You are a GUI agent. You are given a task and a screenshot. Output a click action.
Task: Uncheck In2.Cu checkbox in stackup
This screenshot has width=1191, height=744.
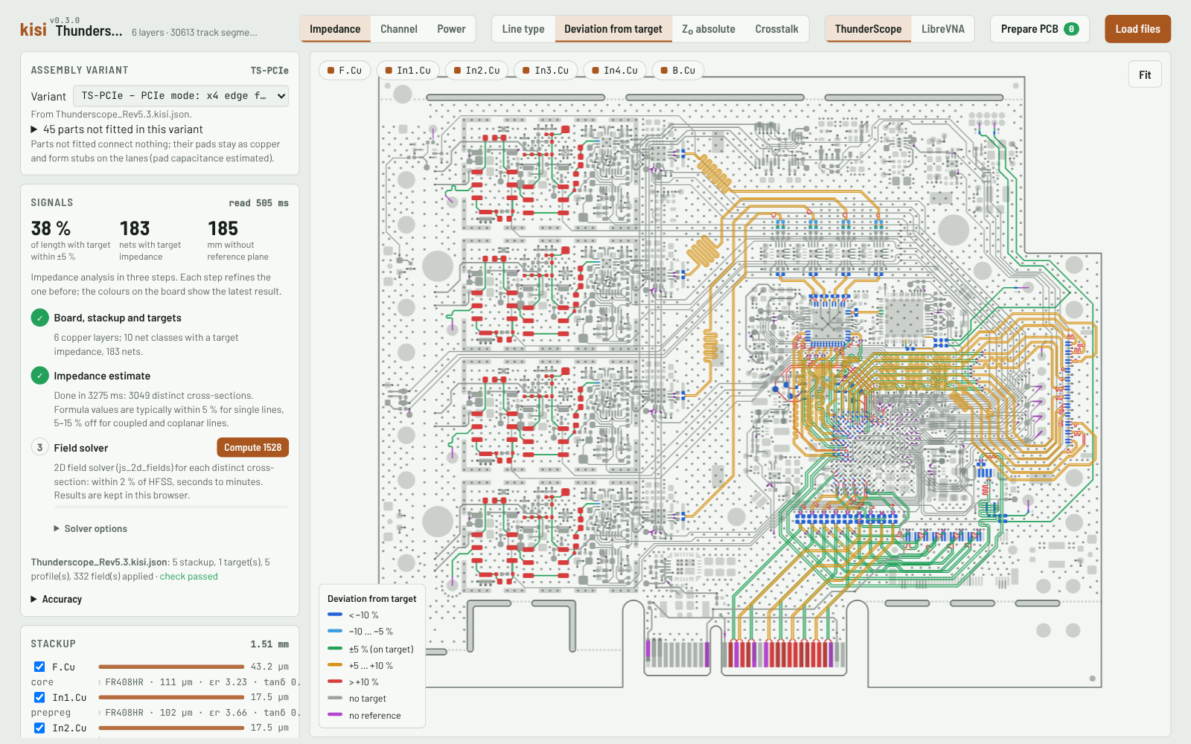pyautogui.click(x=39, y=728)
